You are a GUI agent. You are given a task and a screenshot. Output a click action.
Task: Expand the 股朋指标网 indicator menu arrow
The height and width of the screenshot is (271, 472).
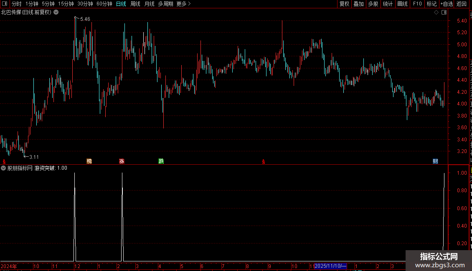tap(3, 168)
